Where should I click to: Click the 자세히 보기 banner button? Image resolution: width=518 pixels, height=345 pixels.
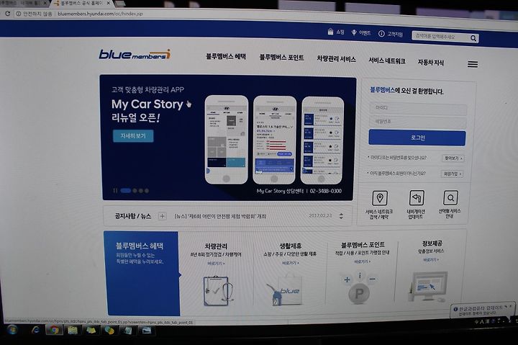(133, 136)
